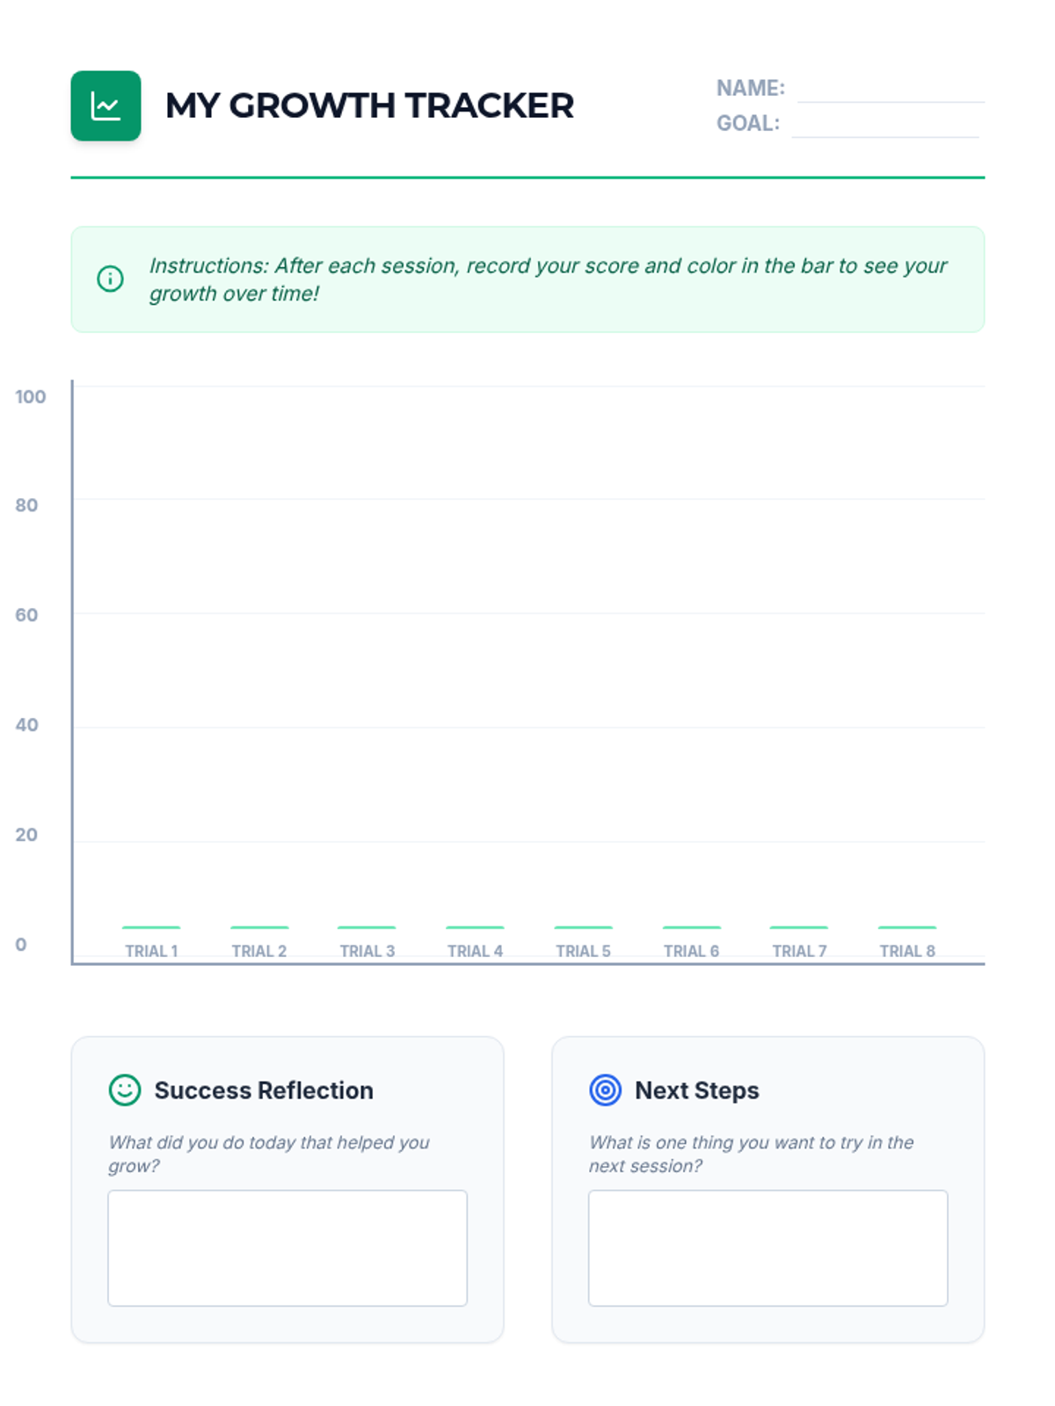Viewport: 1055px width, 1406px height.
Task: Click the NAME input line
Action: pyautogui.click(x=890, y=91)
